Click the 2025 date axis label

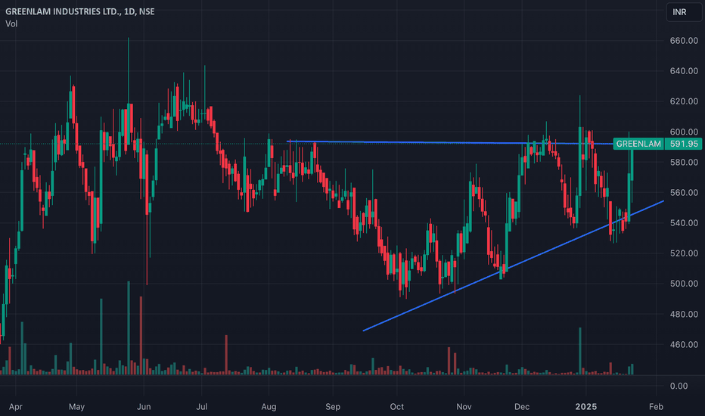point(586,407)
